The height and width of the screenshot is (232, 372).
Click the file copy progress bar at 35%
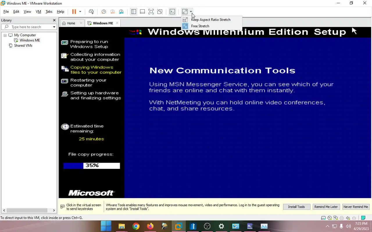(92, 166)
